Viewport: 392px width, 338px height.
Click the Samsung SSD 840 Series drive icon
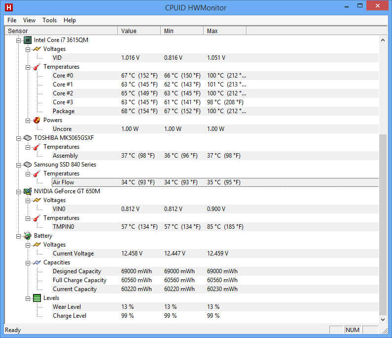coord(28,165)
